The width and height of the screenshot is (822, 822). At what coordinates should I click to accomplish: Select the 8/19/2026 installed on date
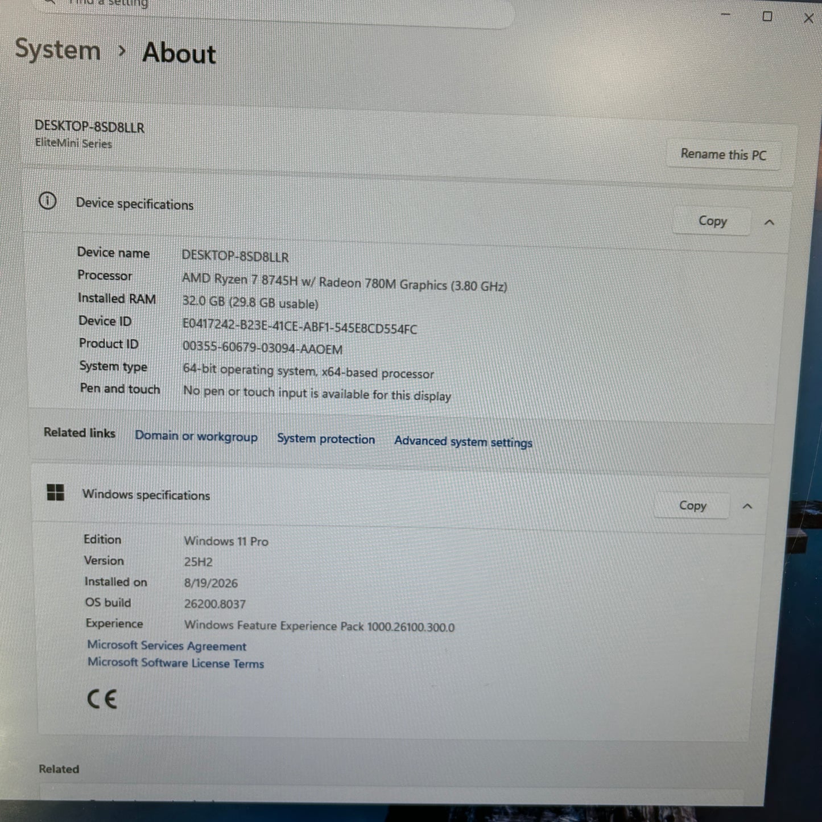(x=210, y=583)
